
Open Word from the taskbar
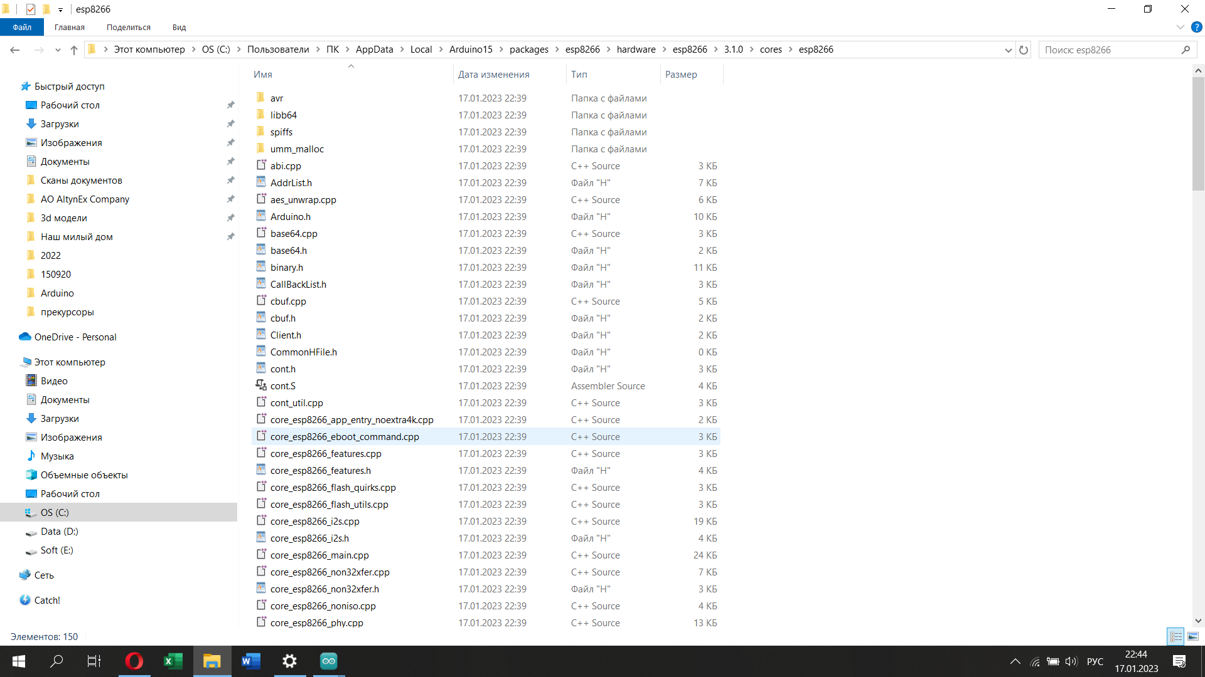(x=250, y=661)
